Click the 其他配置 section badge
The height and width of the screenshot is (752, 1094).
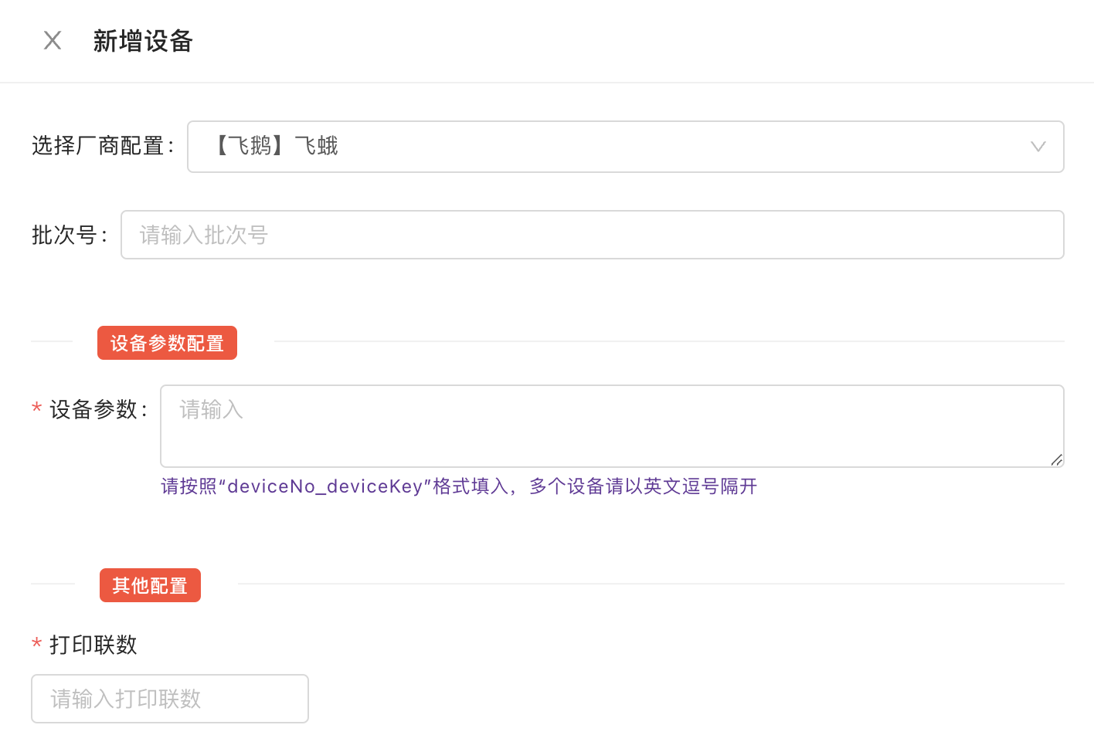150,585
